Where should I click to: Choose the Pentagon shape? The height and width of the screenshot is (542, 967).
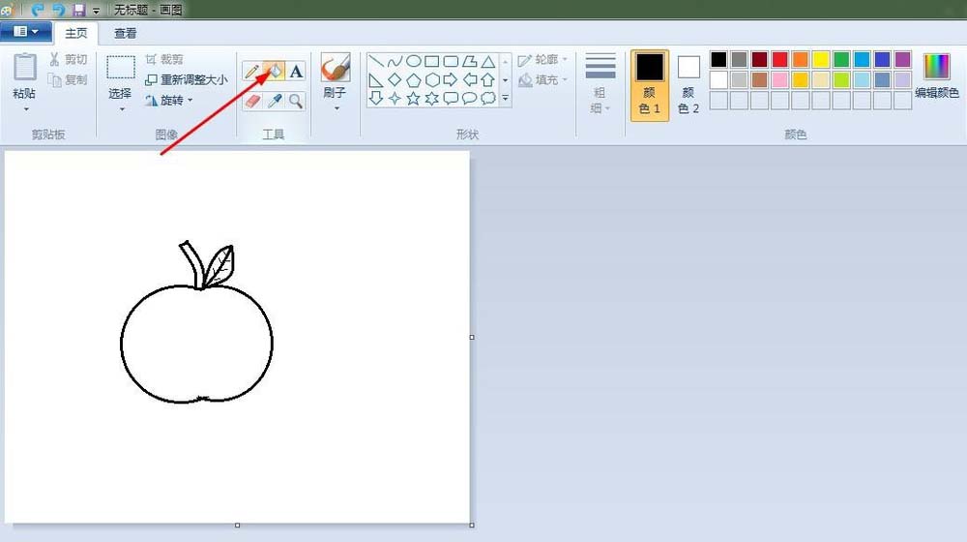click(x=413, y=79)
